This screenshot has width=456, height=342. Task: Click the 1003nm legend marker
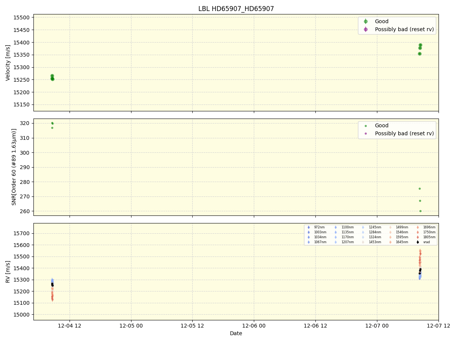point(309,232)
